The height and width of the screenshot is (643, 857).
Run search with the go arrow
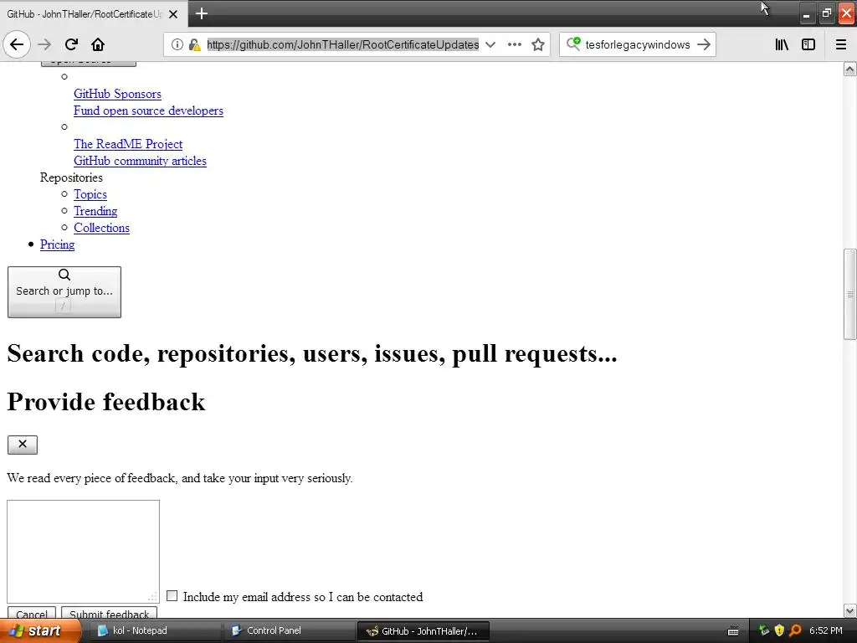coord(704,44)
